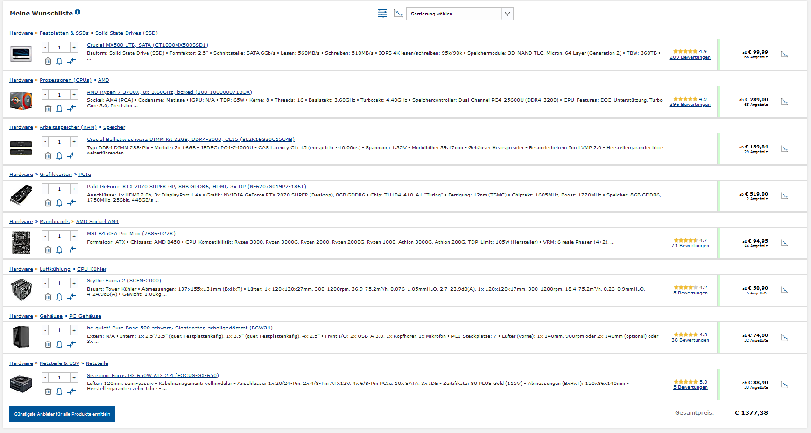Click quantity field for Scythe Fuma 2

(x=59, y=283)
